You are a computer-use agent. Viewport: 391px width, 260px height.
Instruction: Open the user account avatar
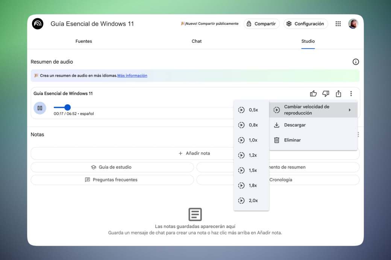353,24
